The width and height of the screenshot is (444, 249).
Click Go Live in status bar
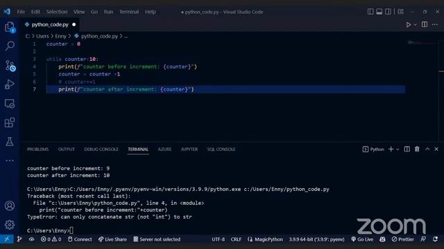pos(362,239)
